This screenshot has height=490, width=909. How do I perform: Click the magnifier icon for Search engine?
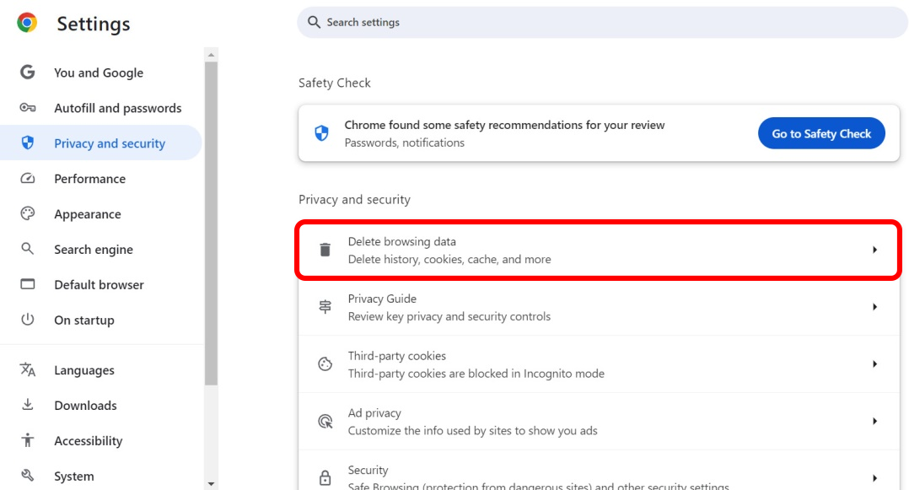click(x=27, y=249)
